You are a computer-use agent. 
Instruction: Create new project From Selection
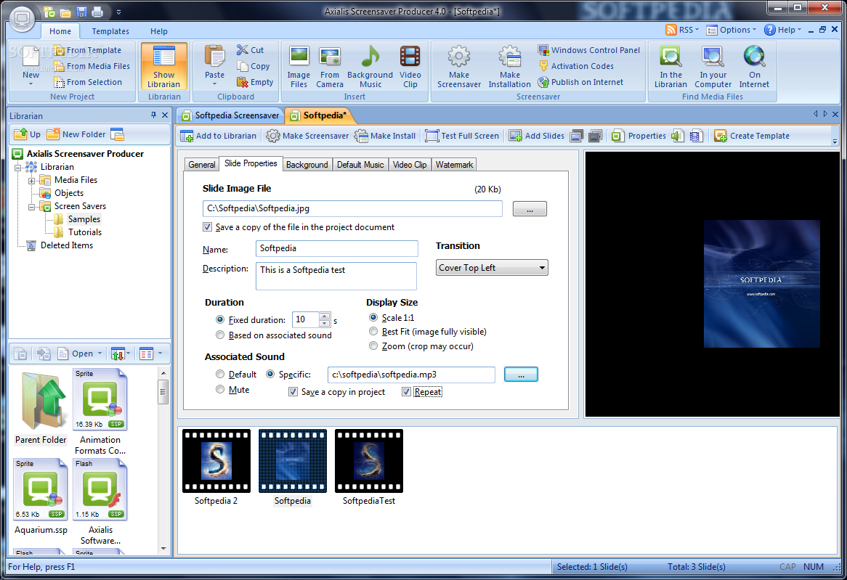pyautogui.click(x=87, y=82)
